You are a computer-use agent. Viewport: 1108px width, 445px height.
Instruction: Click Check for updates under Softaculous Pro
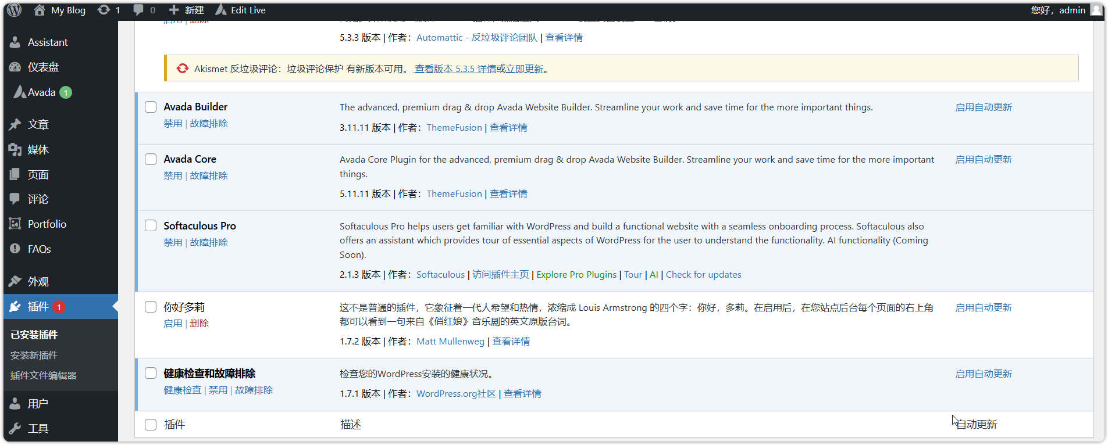(703, 274)
